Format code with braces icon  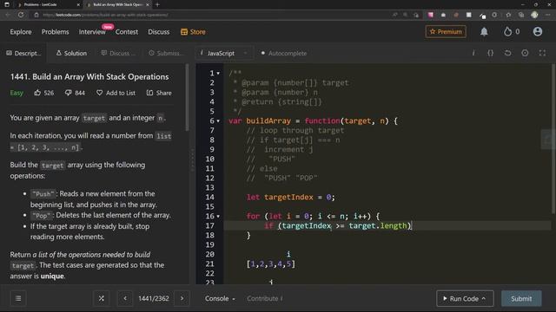[x=490, y=53]
